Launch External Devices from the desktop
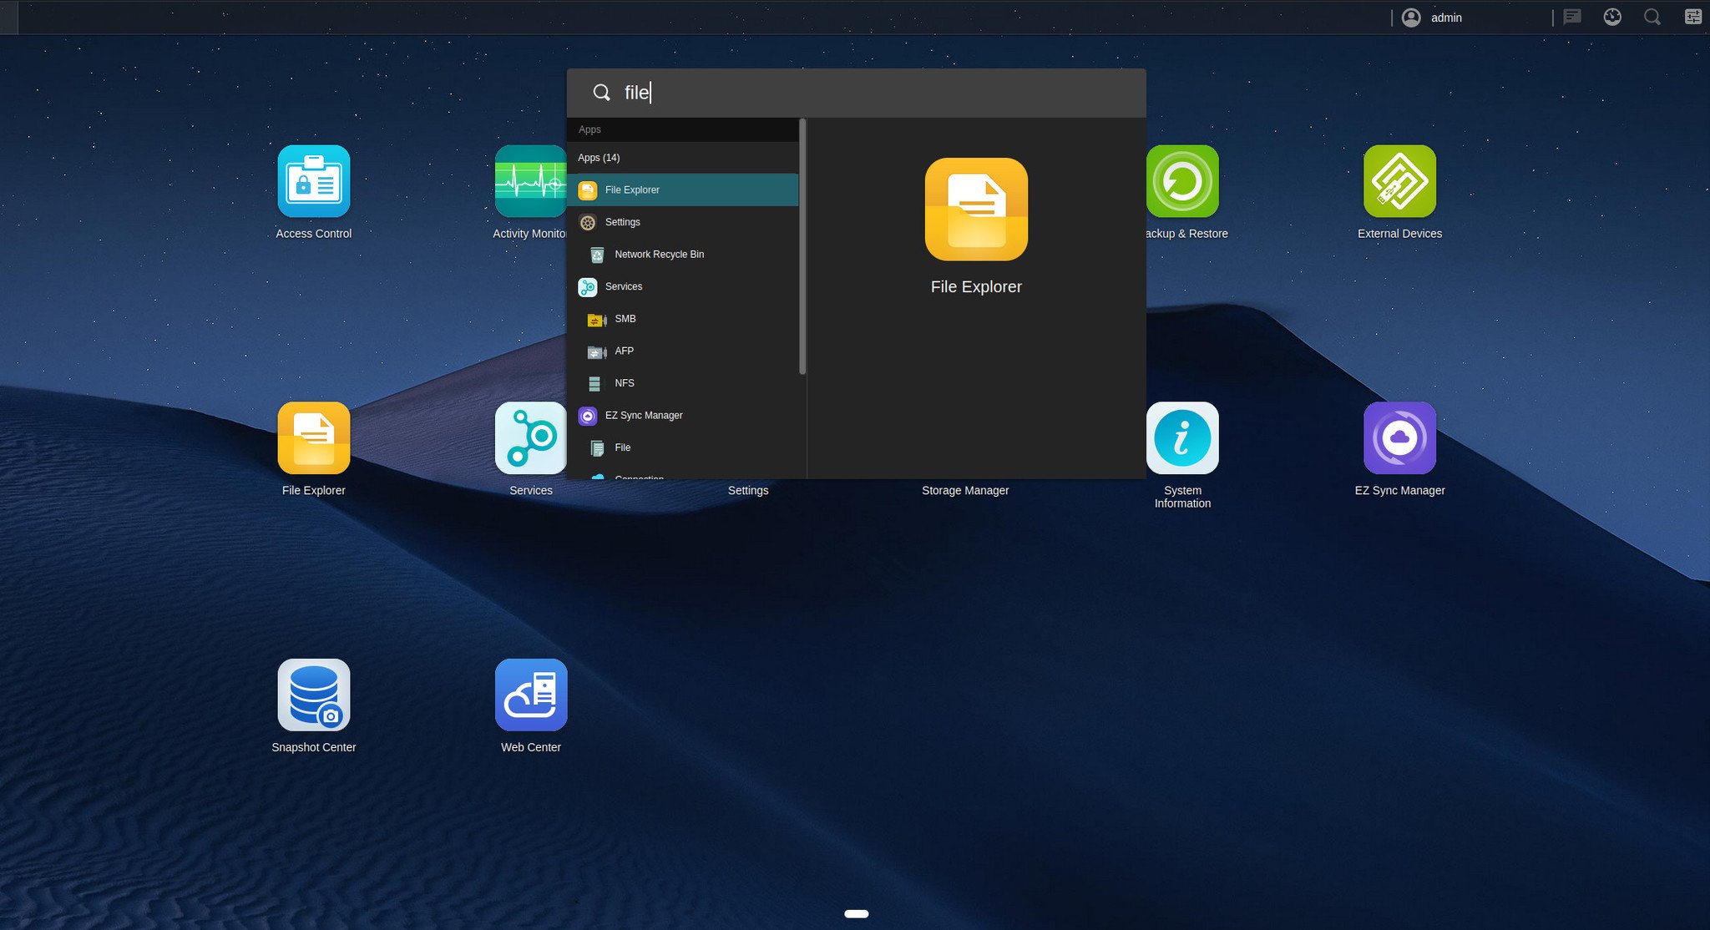 pyautogui.click(x=1399, y=181)
